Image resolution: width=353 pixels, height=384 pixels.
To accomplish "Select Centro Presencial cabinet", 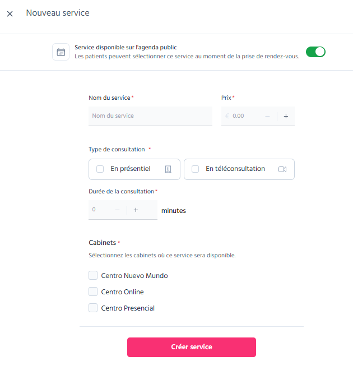I will click(x=93, y=308).
